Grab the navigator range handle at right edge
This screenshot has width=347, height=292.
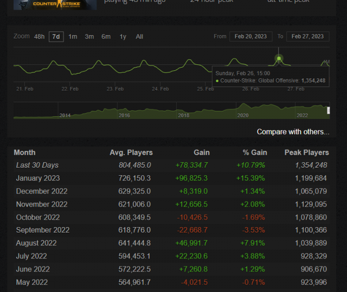[x=328, y=110]
